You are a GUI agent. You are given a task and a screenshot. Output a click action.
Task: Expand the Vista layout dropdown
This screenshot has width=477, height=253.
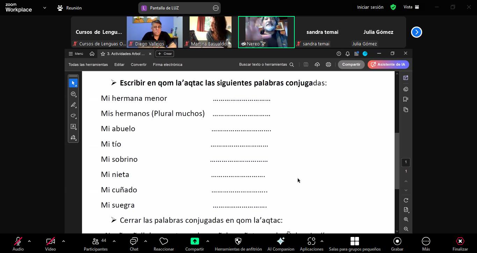click(411, 7)
